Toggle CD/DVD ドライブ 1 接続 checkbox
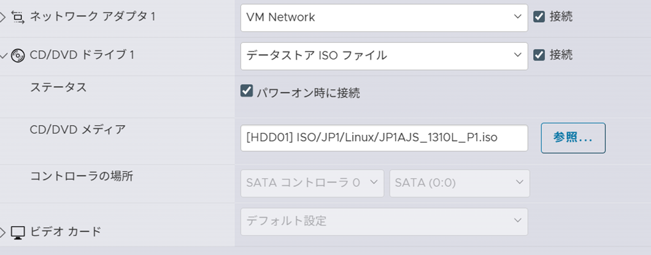Screen dimensions: 651x255 [x=539, y=55]
